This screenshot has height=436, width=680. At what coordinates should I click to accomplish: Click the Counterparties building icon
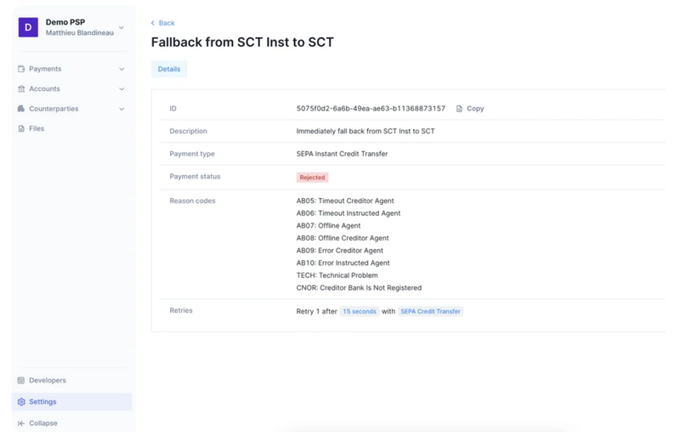(x=21, y=109)
